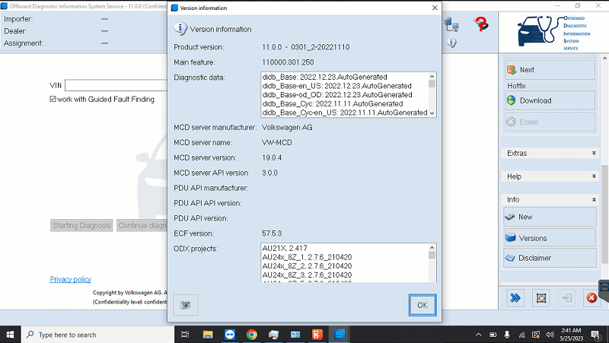Confirm Version information with OK
Viewport: 609px width, 343px height.
[422, 305]
